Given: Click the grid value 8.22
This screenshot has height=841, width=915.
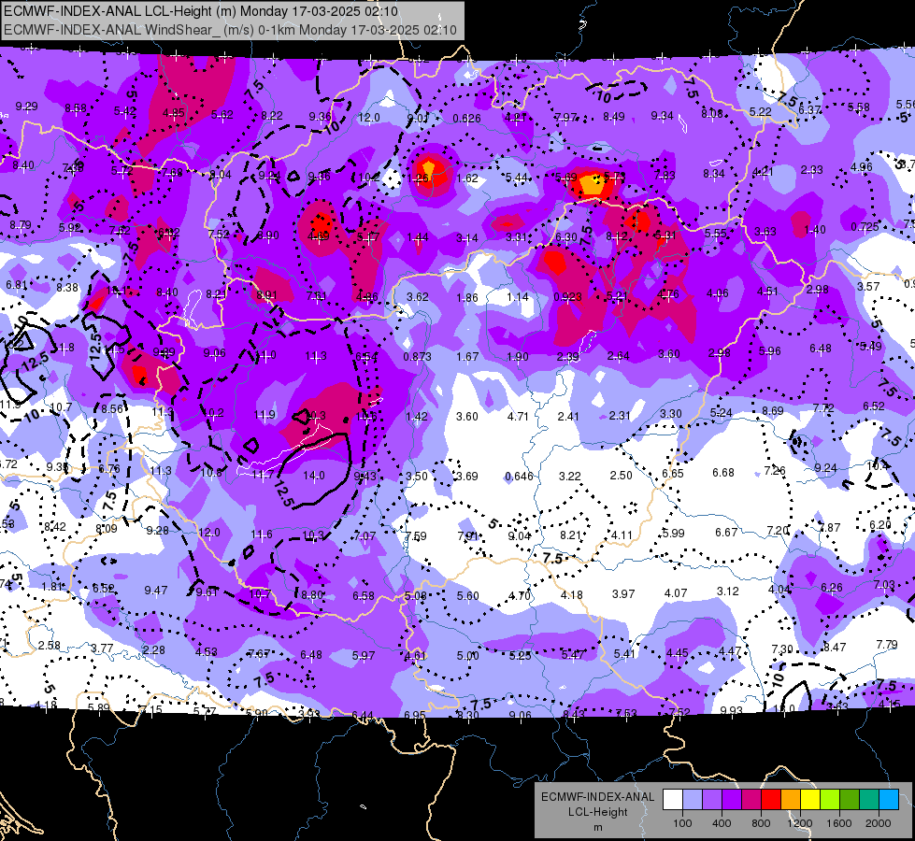Looking at the screenshot, I should click(x=272, y=116).
